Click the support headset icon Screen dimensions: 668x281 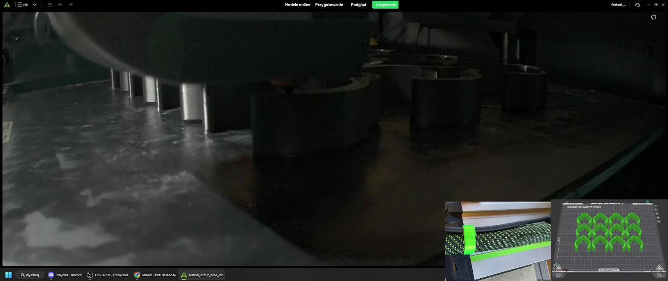(x=638, y=5)
